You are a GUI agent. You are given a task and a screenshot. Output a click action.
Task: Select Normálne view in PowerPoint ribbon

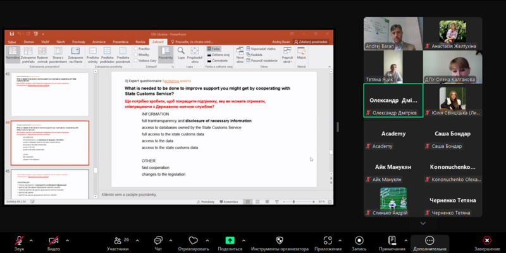[x=13, y=54]
